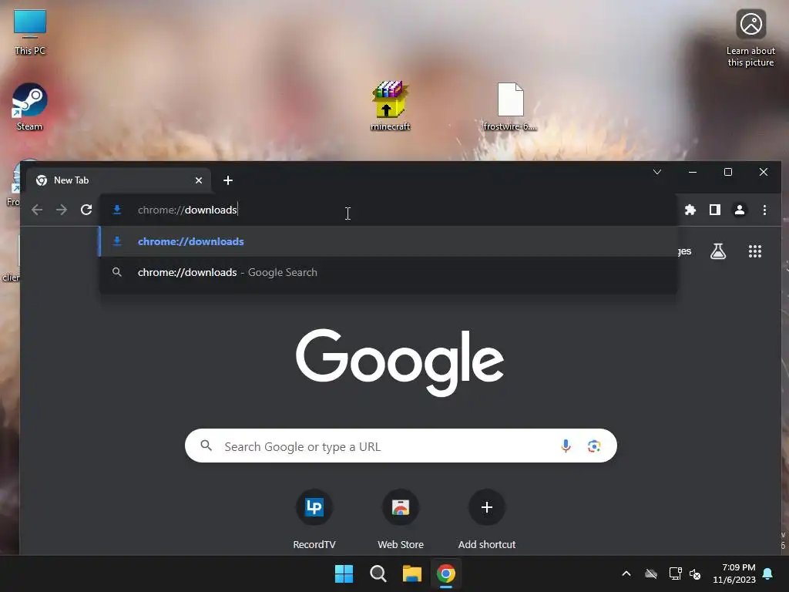Viewport: 789px width, 592px height.
Task: Open the Windows Start menu
Action: (344, 573)
